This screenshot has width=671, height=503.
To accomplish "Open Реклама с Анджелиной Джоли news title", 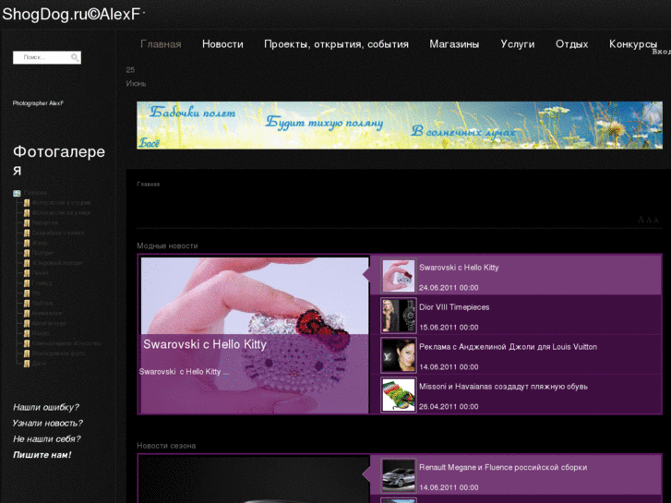I will [508, 347].
